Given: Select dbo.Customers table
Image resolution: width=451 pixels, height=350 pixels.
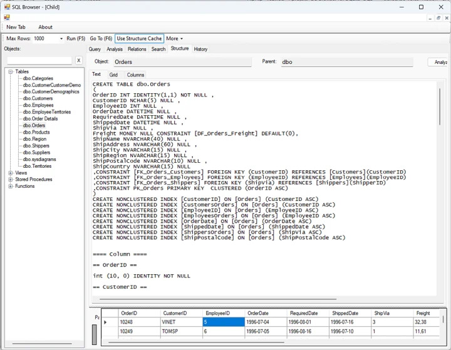Looking at the screenshot, I should click(38, 98).
